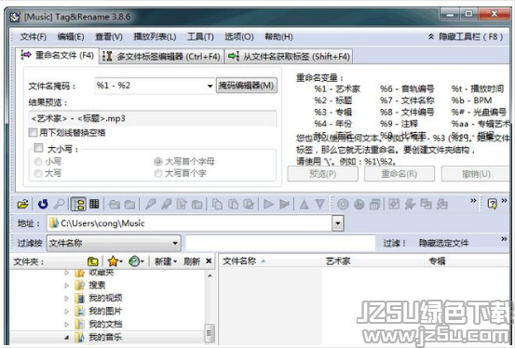Click the grid columns view toolbar icon

(x=94, y=204)
